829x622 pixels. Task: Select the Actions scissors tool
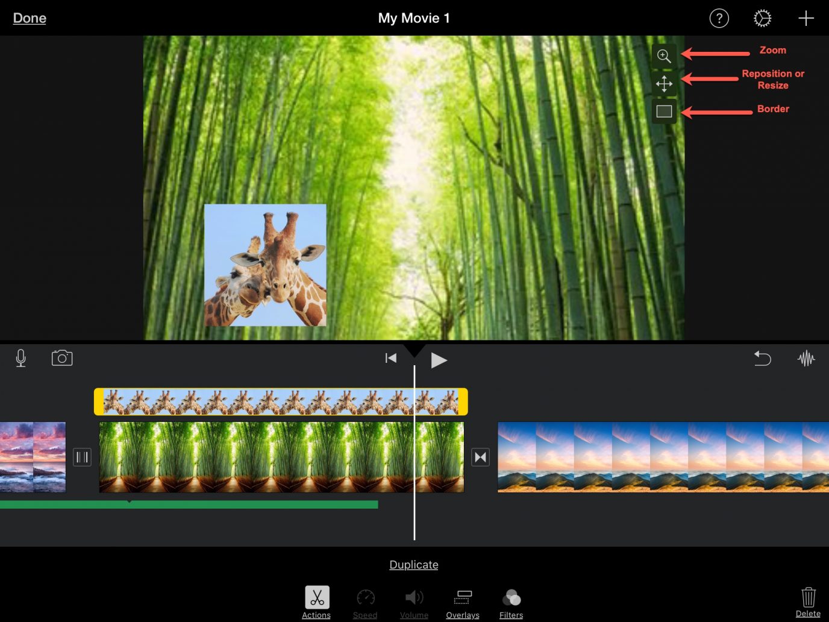click(x=316, y=601)
